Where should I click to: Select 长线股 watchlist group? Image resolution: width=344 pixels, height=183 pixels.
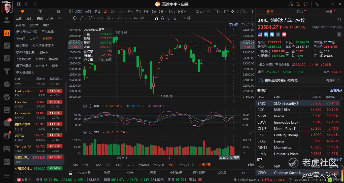click(x=47, y=39)
